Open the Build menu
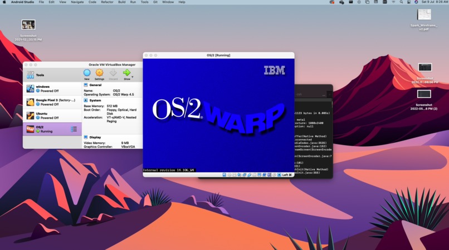The height and width of the screenshot is (250, 449). coord(121,2)
